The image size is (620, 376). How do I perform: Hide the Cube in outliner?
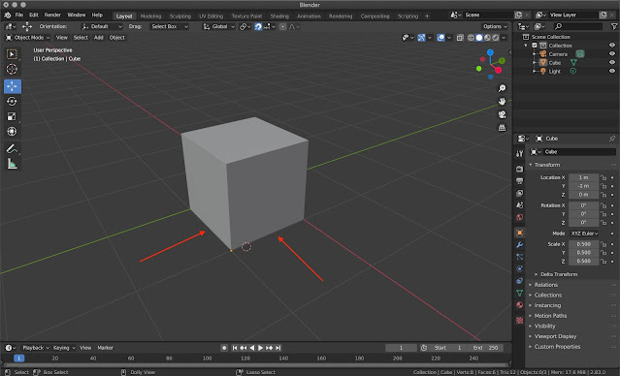(612, 62)
